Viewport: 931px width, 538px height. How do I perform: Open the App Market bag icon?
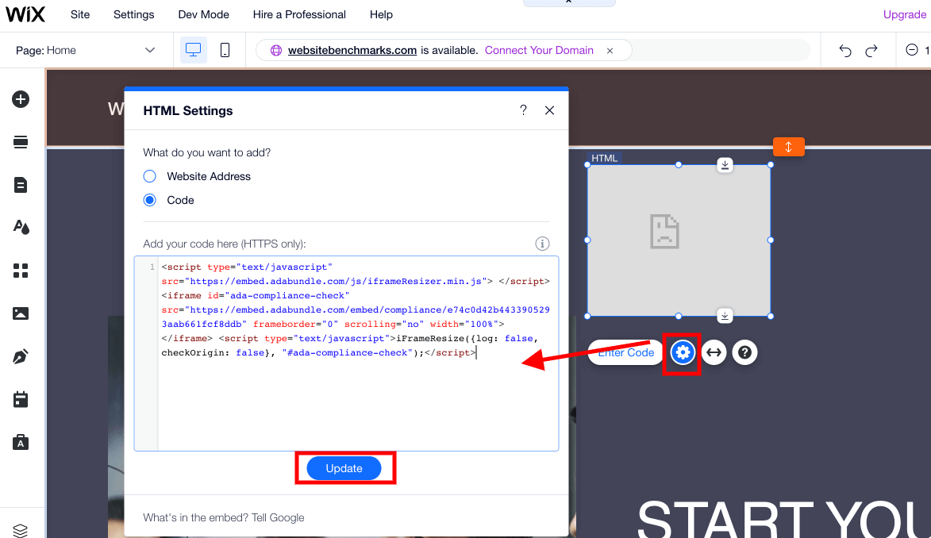[x=21, y=443]
